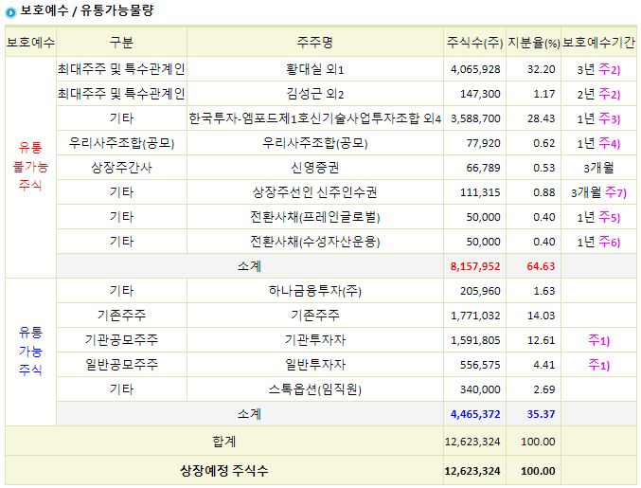Click share count 1,591,805
Screen dimensions: 641x488
[x=475, y=340]
